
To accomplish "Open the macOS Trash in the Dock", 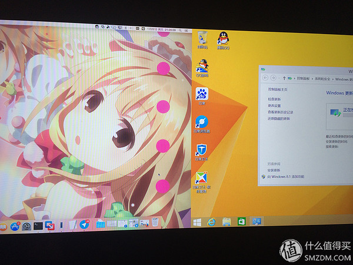I will pos(155,222).
